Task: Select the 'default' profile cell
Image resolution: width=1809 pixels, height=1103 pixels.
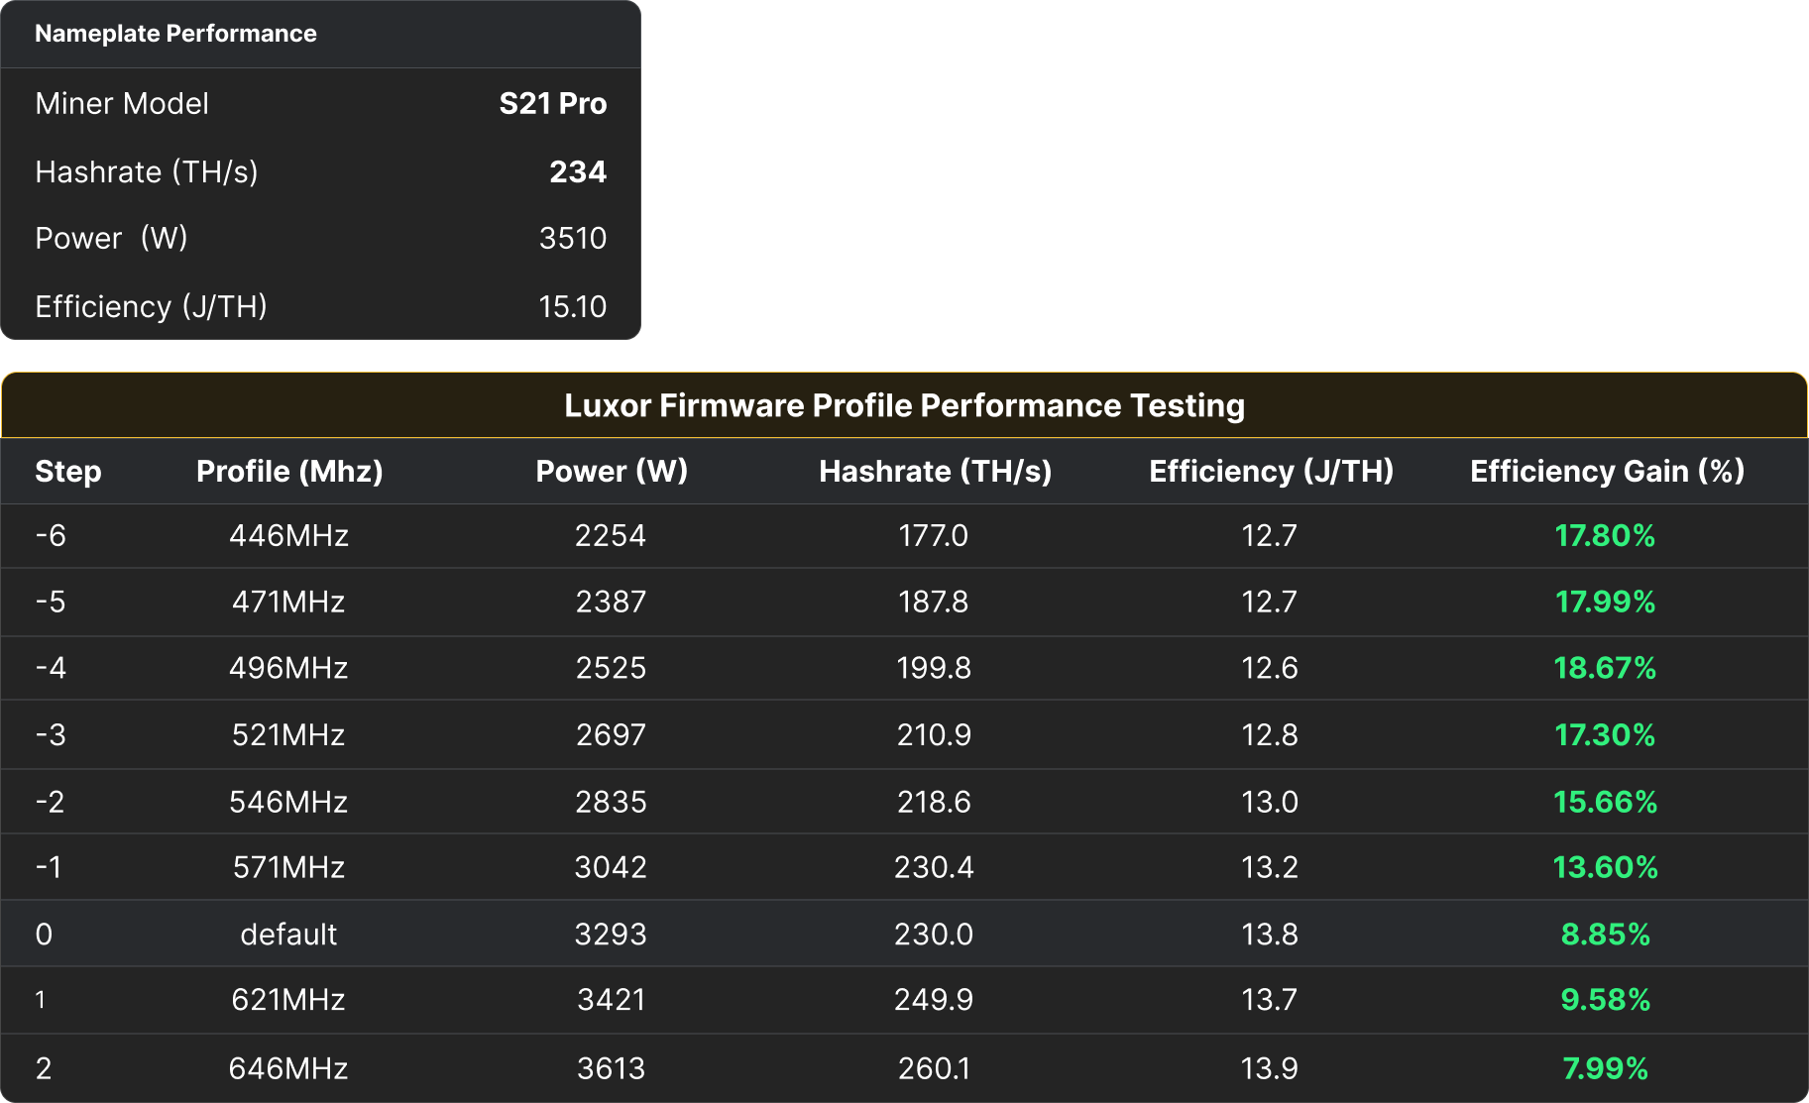Action: [x=288, y=934]
